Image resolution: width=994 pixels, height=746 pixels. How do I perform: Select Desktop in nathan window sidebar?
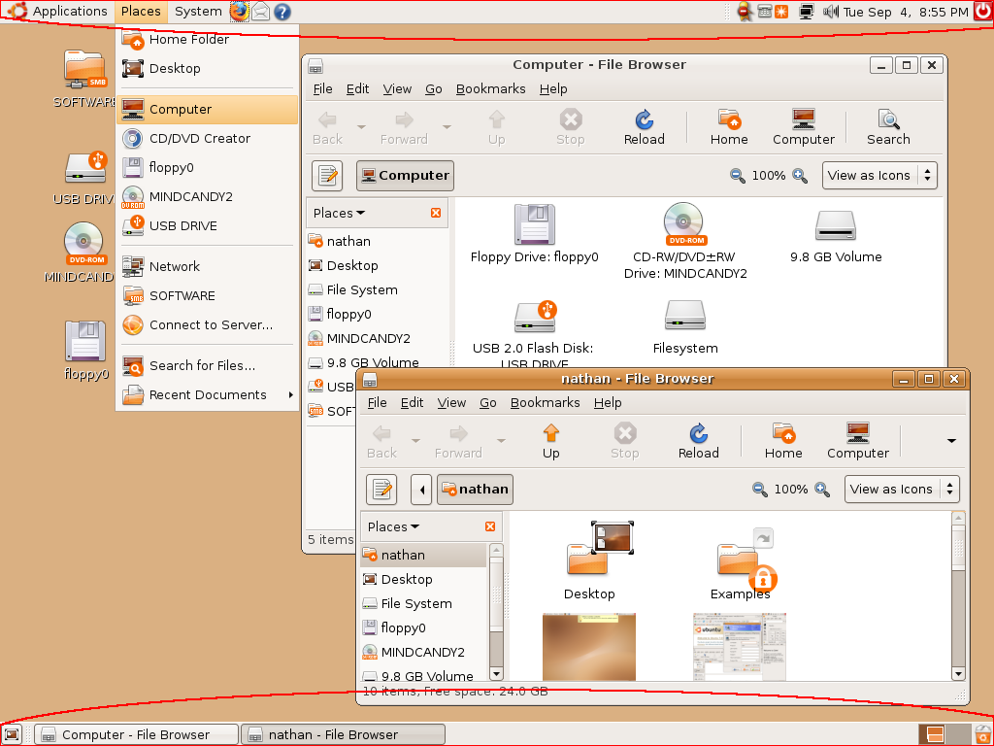point(423,579)
